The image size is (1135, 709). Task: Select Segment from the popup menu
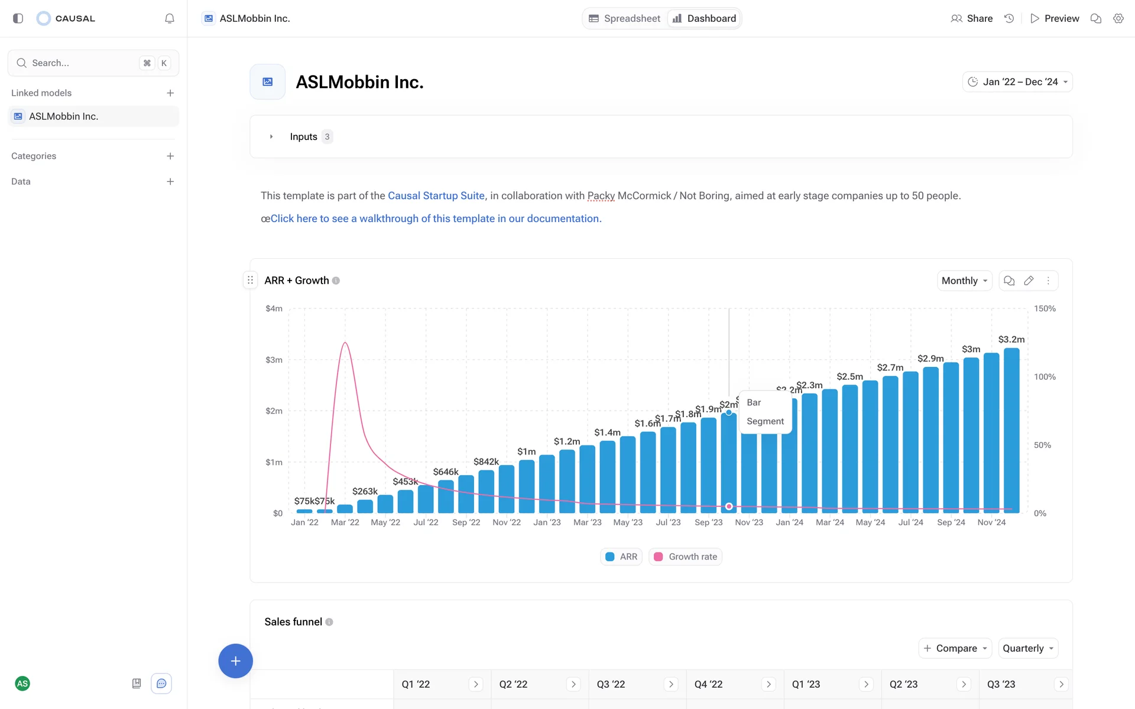point(765,421)
